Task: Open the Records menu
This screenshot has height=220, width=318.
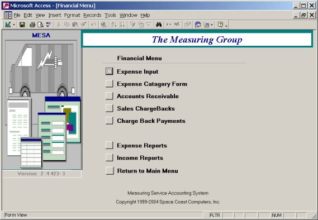Action: click(x=92, y=15)
